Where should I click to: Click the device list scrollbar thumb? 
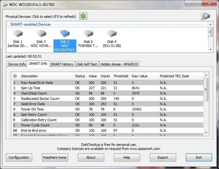click(210, 32)
